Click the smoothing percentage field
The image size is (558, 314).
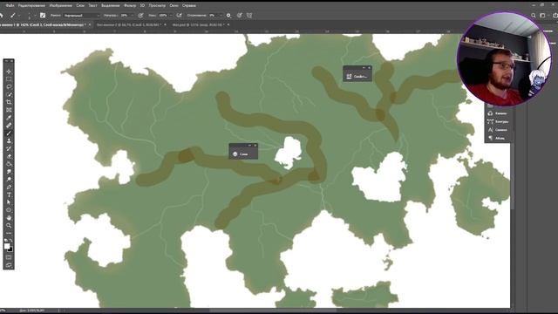coord(213,16)
